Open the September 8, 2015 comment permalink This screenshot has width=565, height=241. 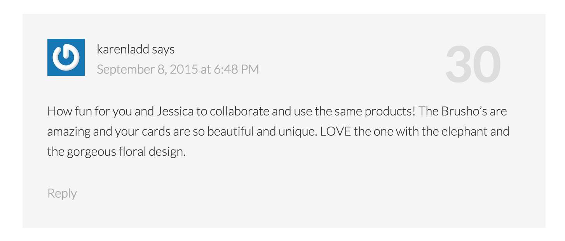[x=178, y=69]
